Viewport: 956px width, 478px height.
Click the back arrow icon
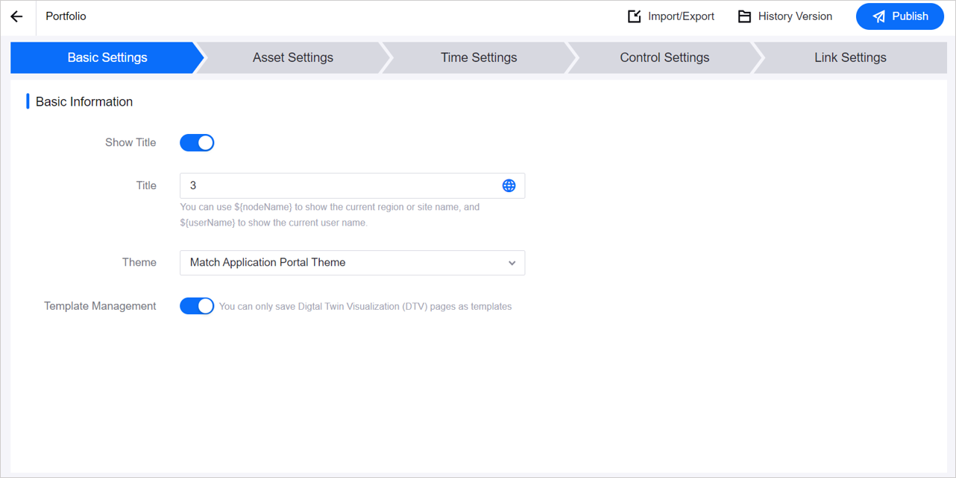tap(17, 16)
